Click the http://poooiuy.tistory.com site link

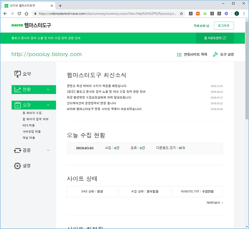47,54
